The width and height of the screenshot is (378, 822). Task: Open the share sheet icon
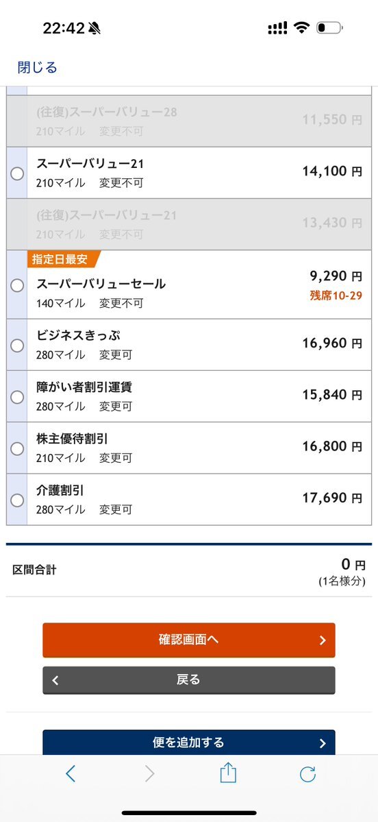[x=228, y=773]
